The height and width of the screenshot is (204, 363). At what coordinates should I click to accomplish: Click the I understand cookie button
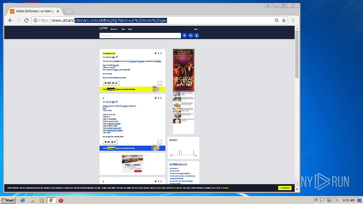pyautogui.click(x=285, y=188)
